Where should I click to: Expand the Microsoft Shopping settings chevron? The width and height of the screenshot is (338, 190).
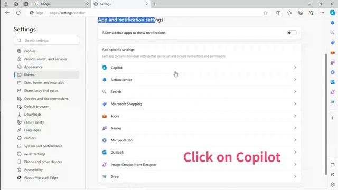click(x=295, y=104)
